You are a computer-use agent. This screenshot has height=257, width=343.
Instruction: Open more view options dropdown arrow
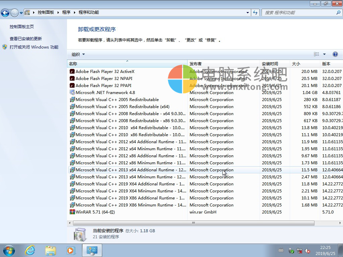pos(324,54)
